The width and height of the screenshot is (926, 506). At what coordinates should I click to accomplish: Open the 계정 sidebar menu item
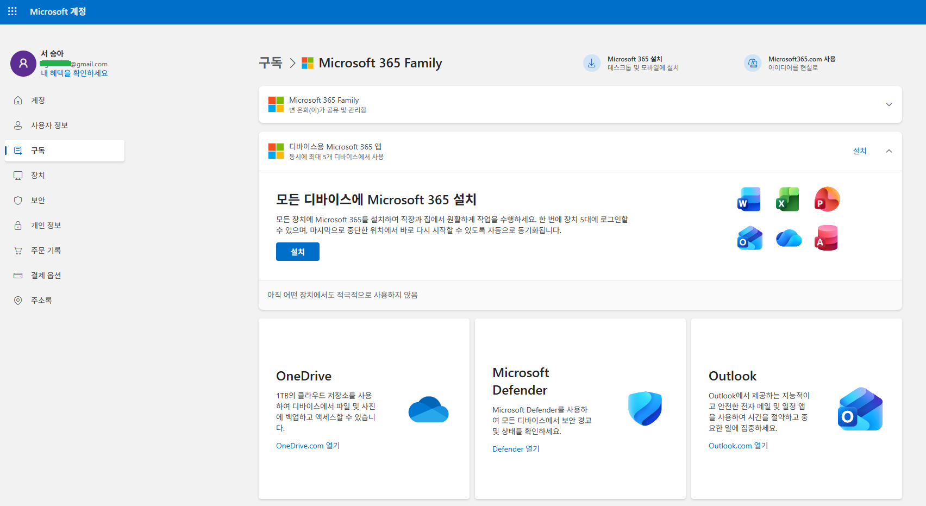[65, 101]
